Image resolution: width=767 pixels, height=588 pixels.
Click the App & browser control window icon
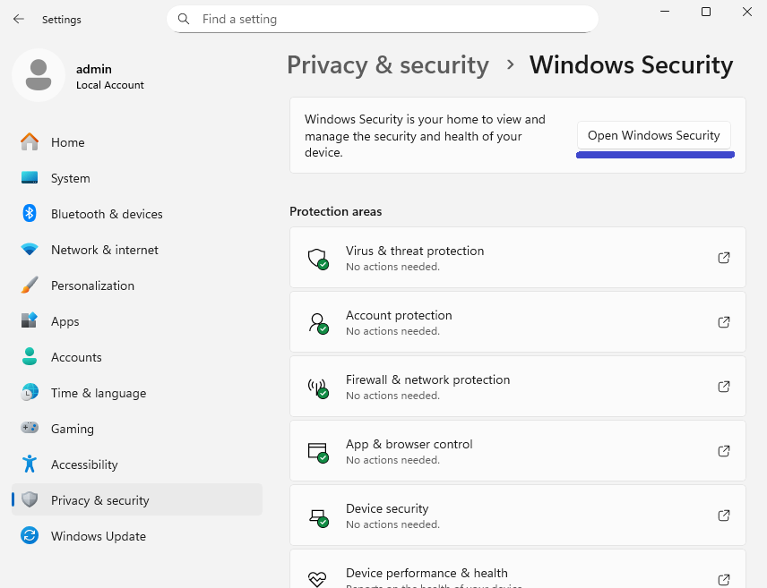317,452
